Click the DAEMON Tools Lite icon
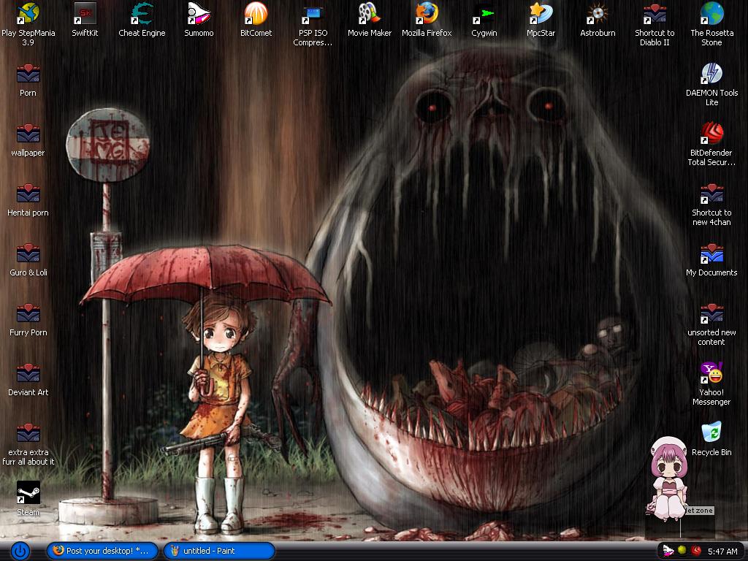The height and width of the screenshot is (561, 748). [x=711, y=74]
